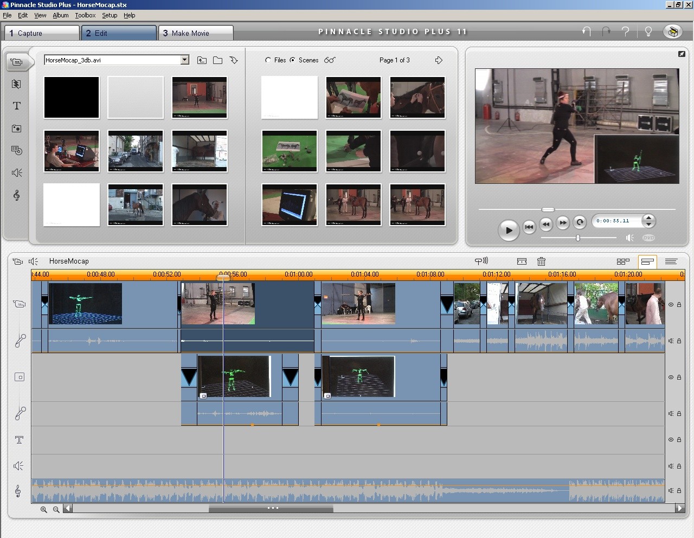Go to next album page arrow
This screenshot has height=538, width=694.
pyautogui.click(x=439, y=60)
